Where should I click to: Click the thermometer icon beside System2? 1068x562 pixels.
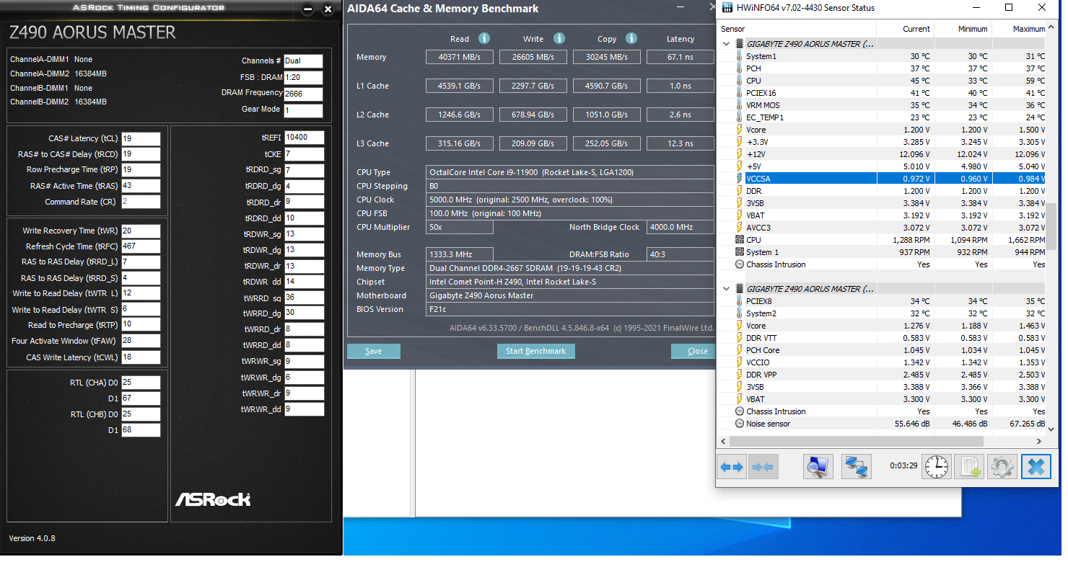tap(739, 313)
